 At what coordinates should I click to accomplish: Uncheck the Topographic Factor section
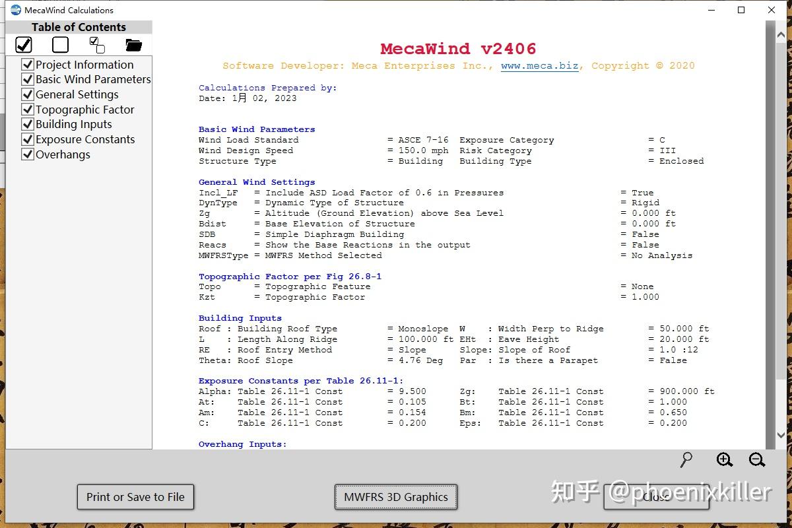(28, 109)
